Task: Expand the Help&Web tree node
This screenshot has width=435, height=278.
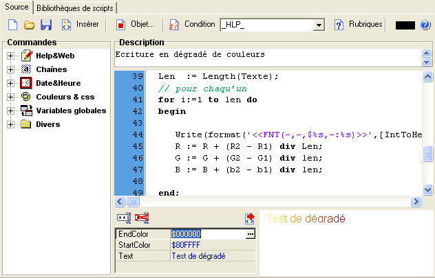Action: tap(10, 56)
